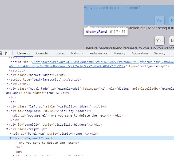The height and width of the screenshot is (156, 174).
Task: Click the div#myPanel inspector tooltip
Action: point(106,31)
